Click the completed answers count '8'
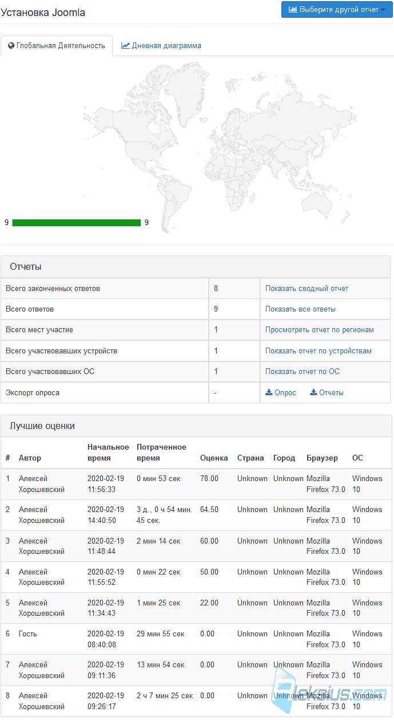 (216, 289)
